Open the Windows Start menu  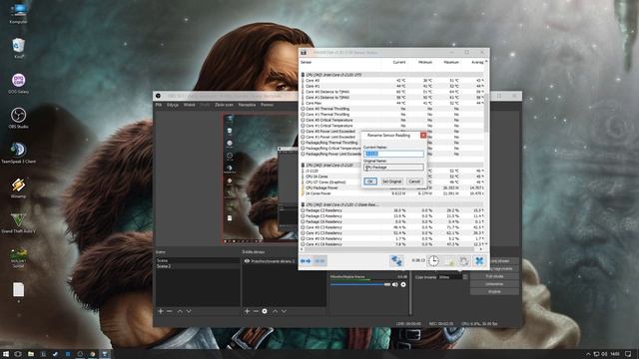(x=6, y=354)
